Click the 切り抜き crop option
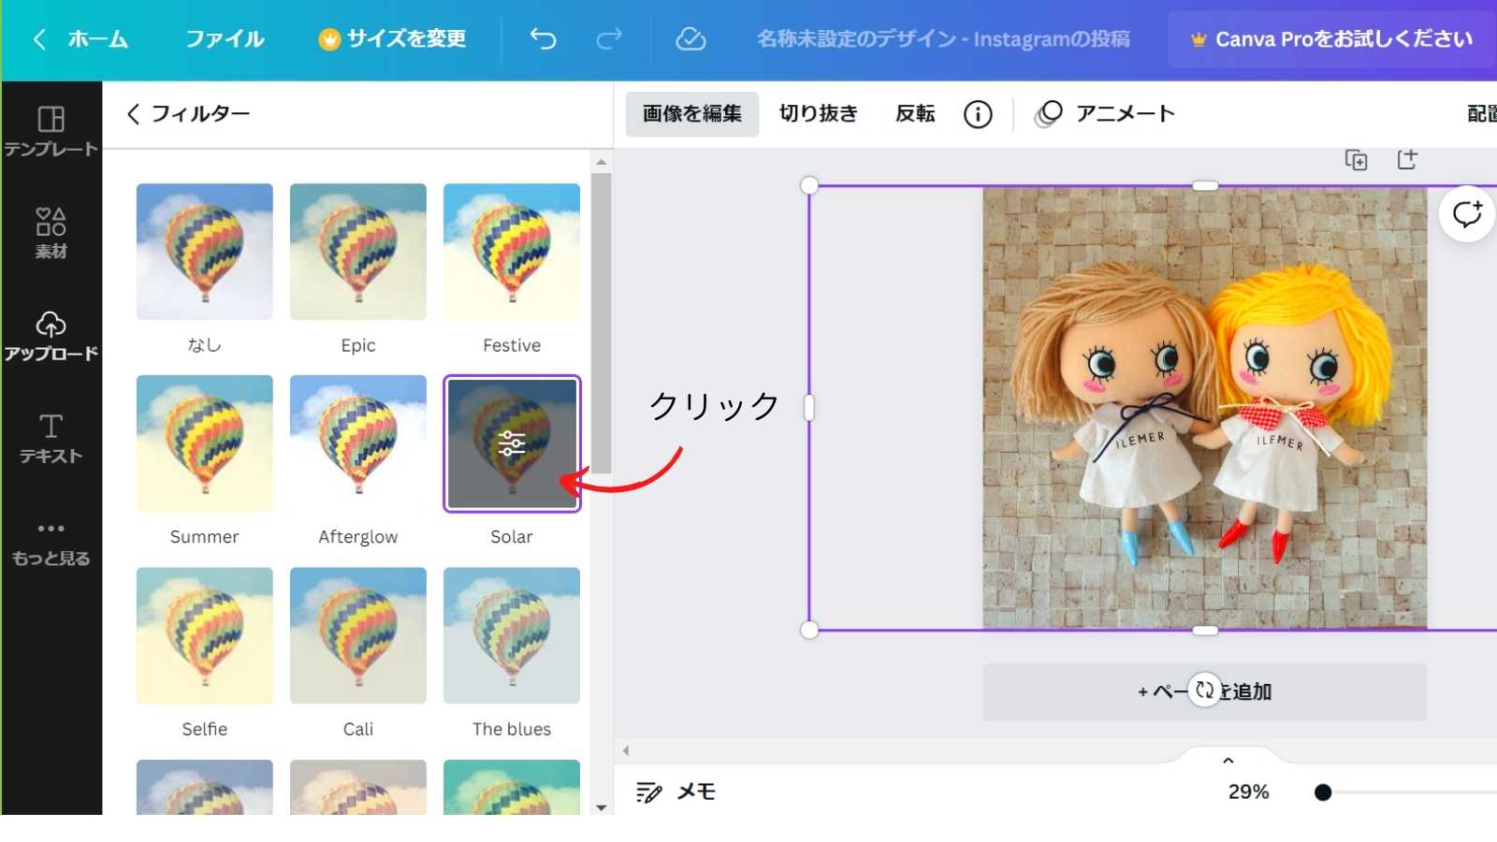 819,114
